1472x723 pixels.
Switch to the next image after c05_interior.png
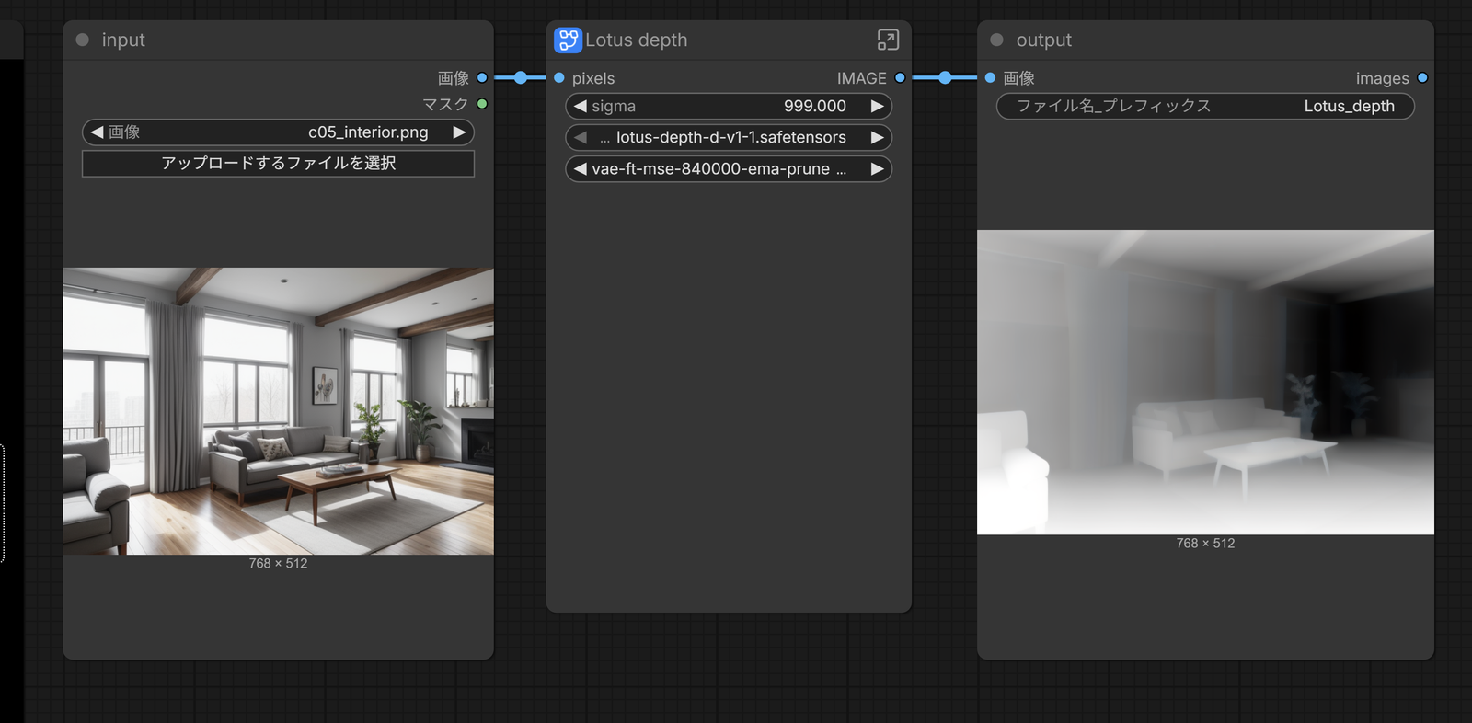coord(459,132)
